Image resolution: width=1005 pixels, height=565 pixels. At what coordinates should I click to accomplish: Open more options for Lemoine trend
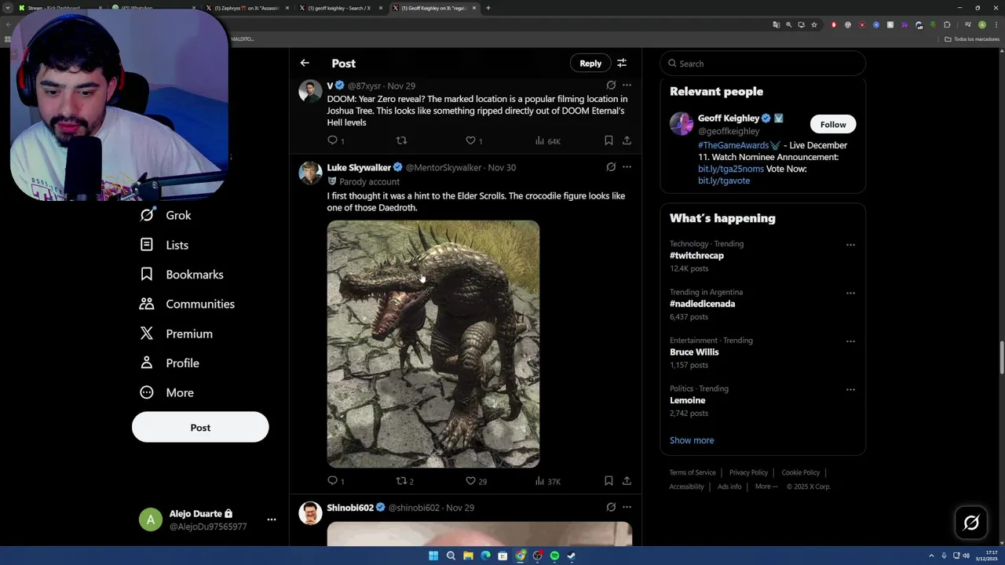850,389
